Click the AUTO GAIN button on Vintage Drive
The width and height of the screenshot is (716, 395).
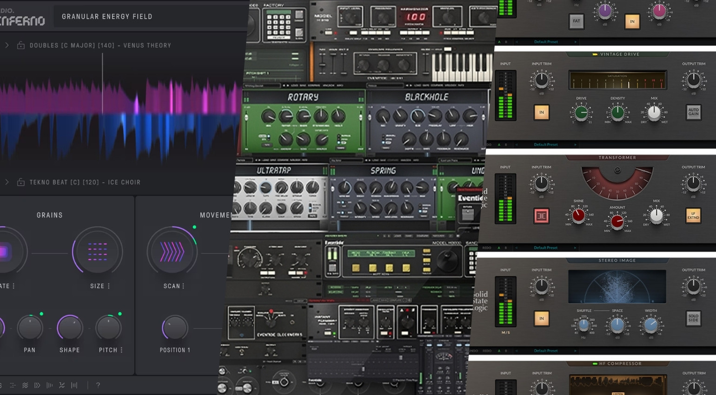pos(693,112)
